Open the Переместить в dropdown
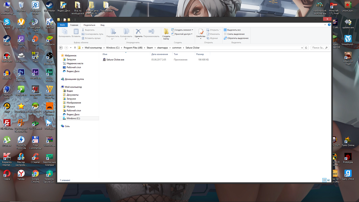The height and width of the screenshot is (202, 359). tap(113, 34)
